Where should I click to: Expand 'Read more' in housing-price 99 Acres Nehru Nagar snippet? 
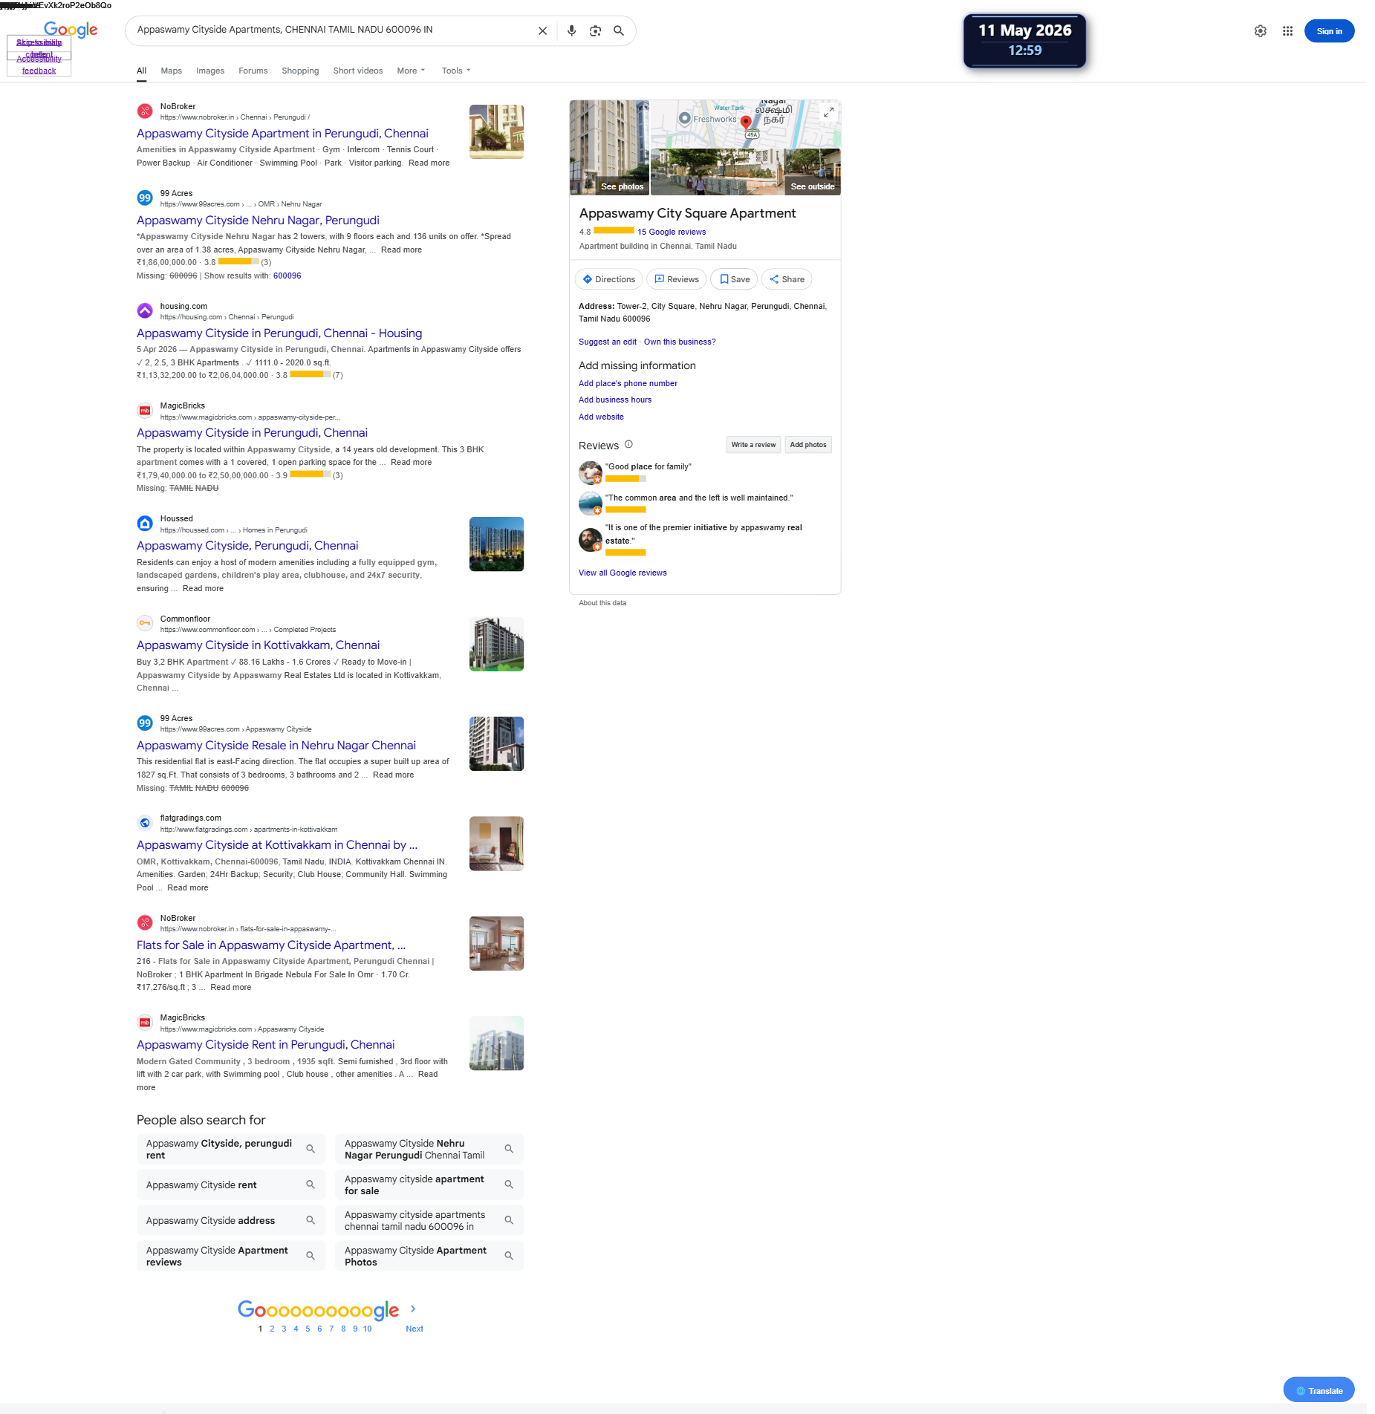pyautogui.click(x=401, y=250)
